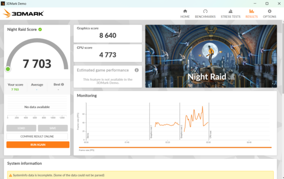Click the CPU score value 4 773
This screenshot has height=179, width=284.
tap(108, 55)
